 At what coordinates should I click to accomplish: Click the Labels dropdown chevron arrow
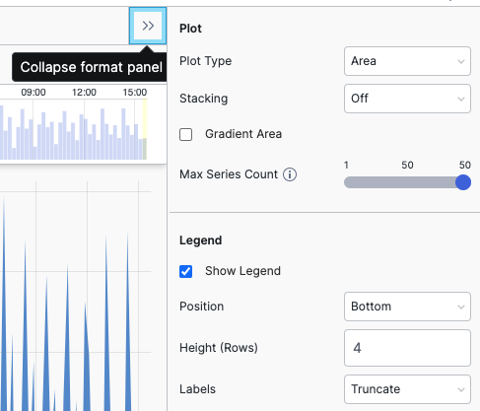click(x=461, y=389)
